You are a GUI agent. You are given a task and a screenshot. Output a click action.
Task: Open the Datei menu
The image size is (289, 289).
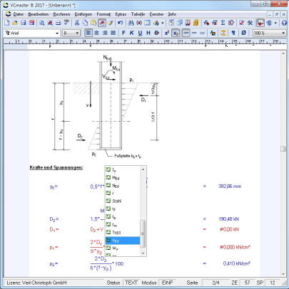tap(19, 14)
